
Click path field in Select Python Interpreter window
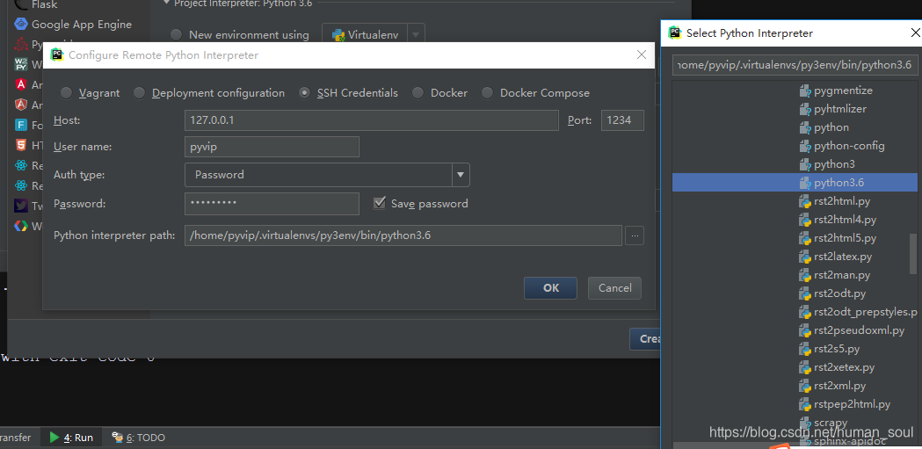click(795, 65)
